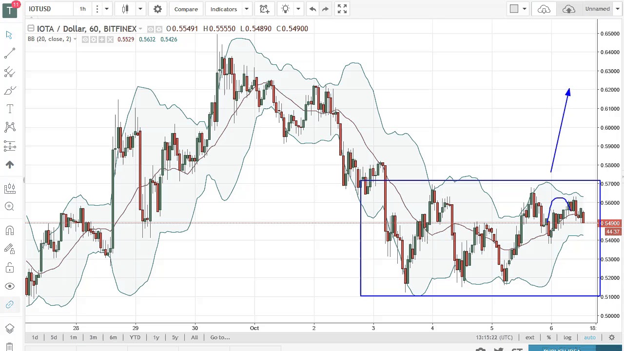Image resolution: width=624 pixels, height=351 pixels.
Task: Open chart properties gear icon
Action: click(x=157, y=9)
